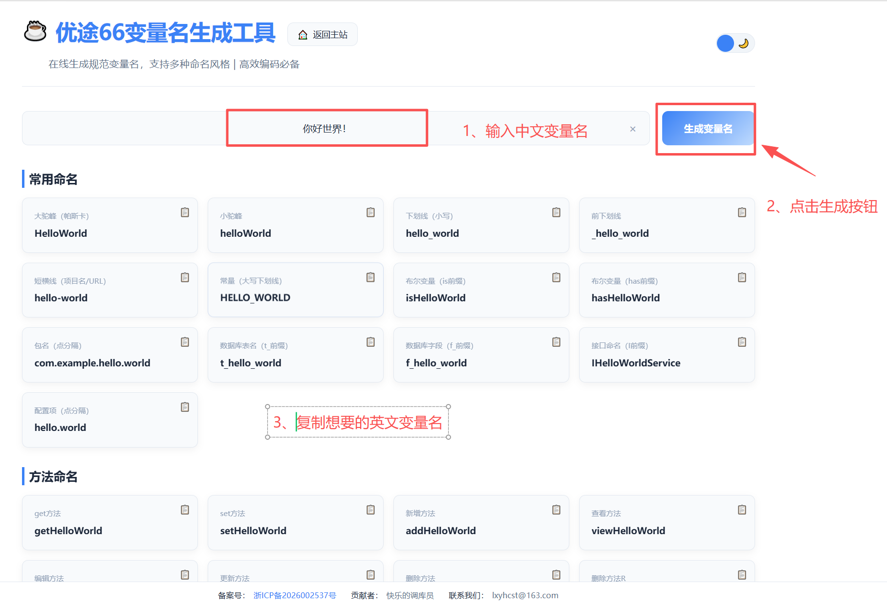Viewport: 887px width, 608px height.
Task: Toggle dark mode with the moon switch
Action: coord(736,43)
